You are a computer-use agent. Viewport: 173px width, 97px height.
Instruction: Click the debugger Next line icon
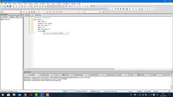pyautogui.click(x=72, y=6)
